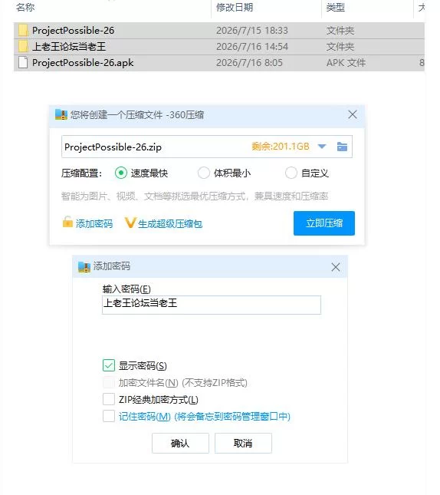
Task: Click the lock icon next to 添加密码
Action: (x=67, y=222)
